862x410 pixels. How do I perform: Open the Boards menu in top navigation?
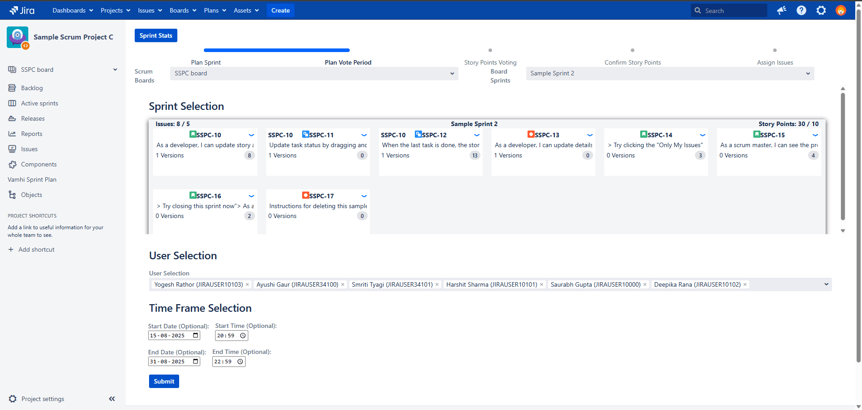(x=183, y=10)
